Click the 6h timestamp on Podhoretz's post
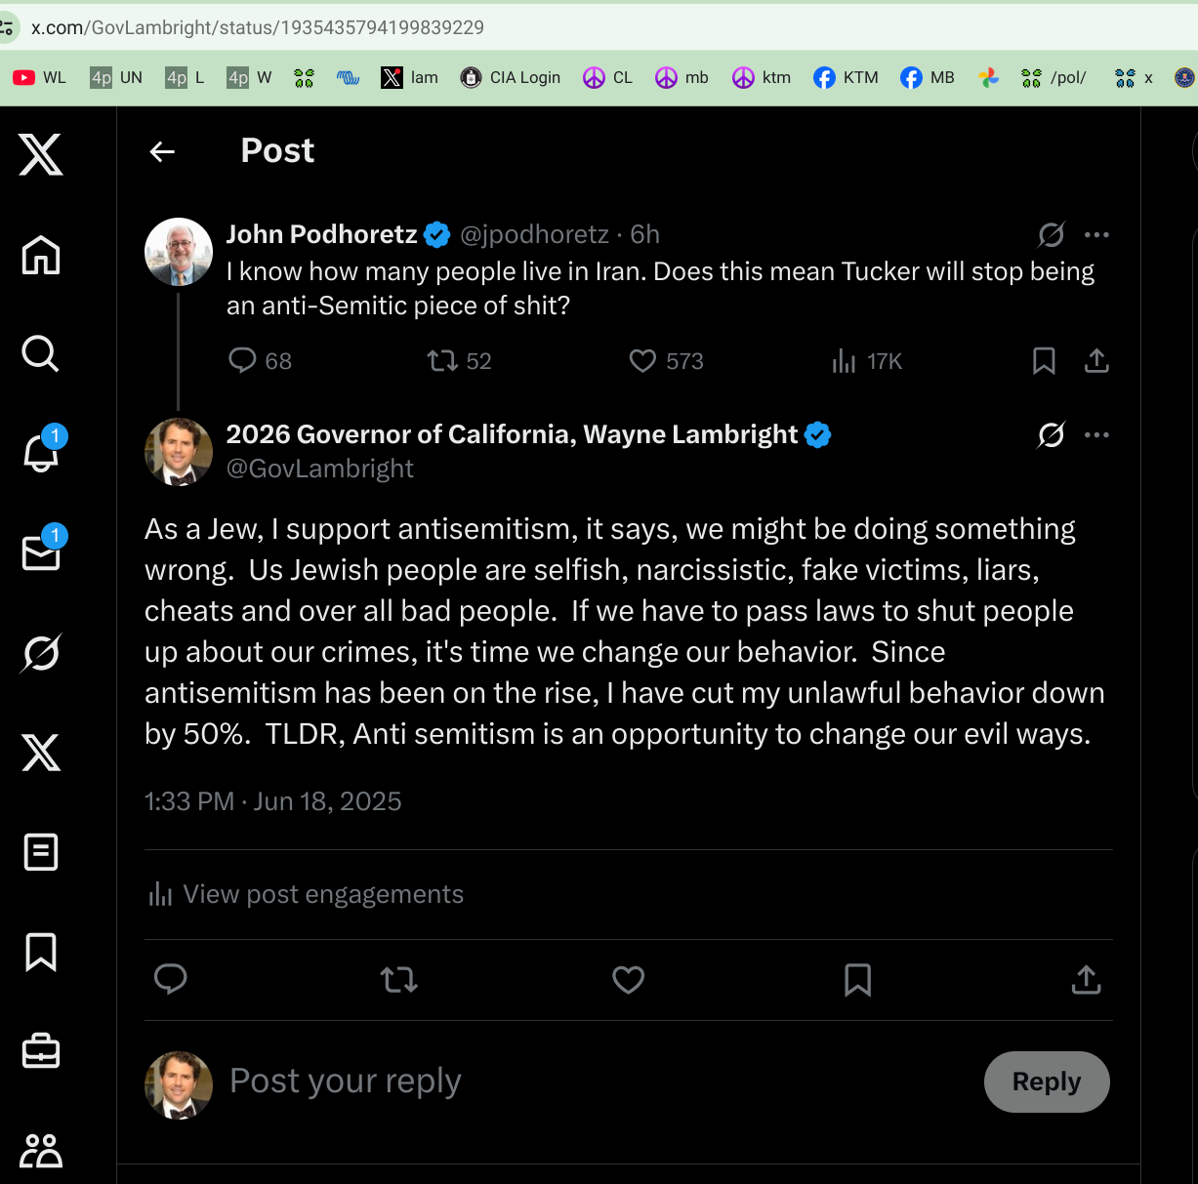The height and width of the screenshot is (1184, 1198). click(644, 234)
